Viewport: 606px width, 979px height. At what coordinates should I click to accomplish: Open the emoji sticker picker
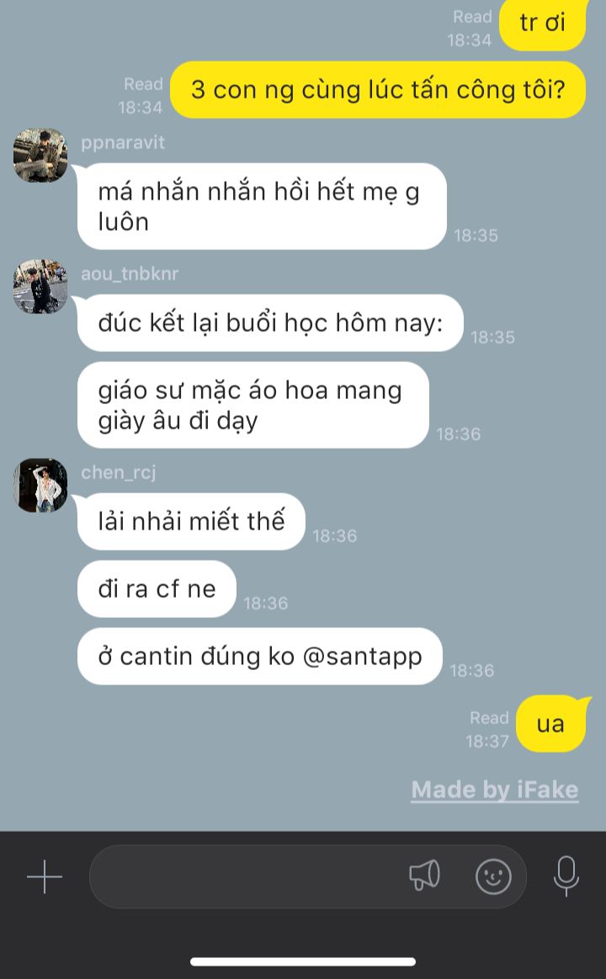[x=493, y=876]
